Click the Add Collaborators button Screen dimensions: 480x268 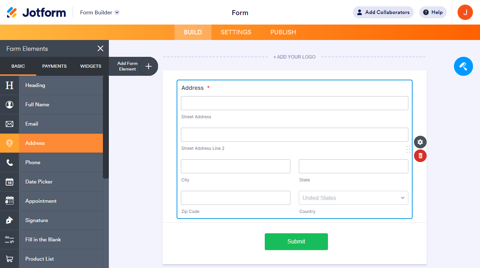pos(383,12)
